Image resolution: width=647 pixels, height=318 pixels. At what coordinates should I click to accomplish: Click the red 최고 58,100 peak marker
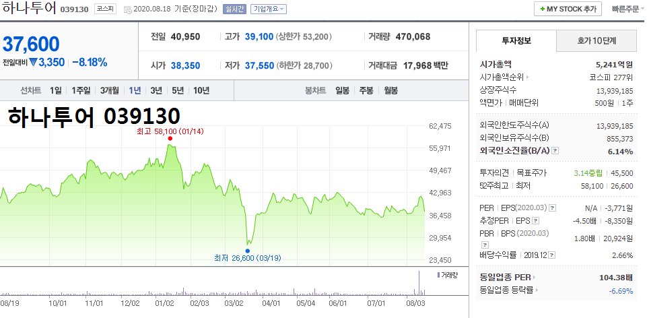pos(170,139)
